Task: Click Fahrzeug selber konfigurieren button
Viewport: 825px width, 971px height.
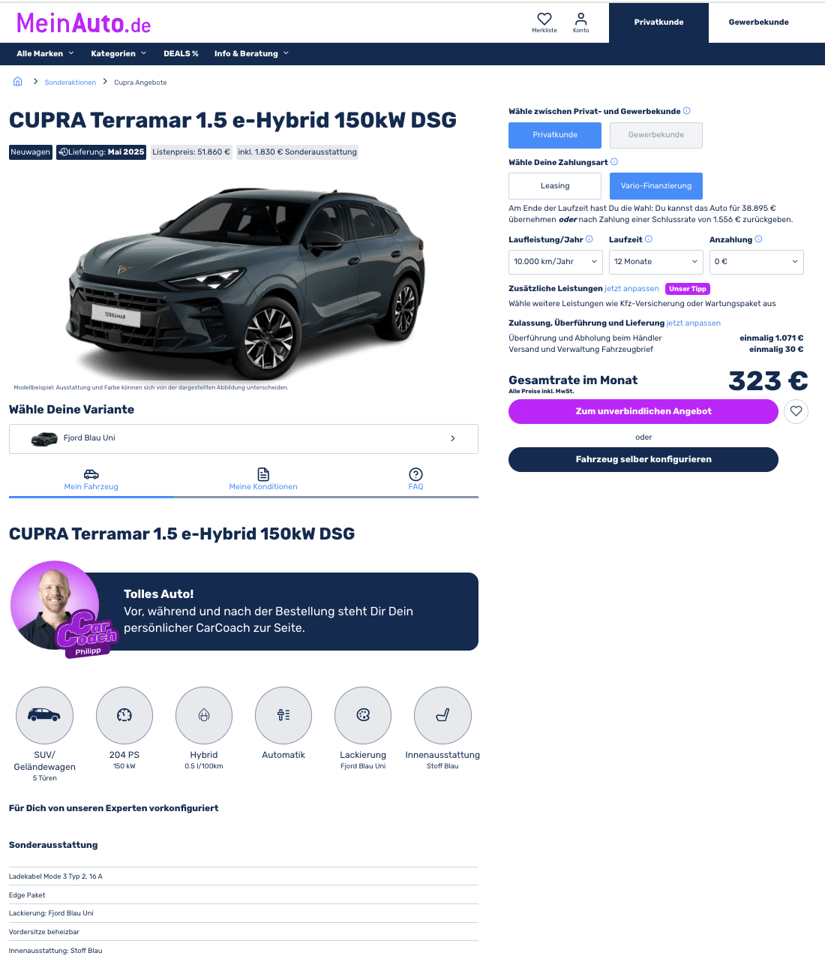Action: point(643,459)
